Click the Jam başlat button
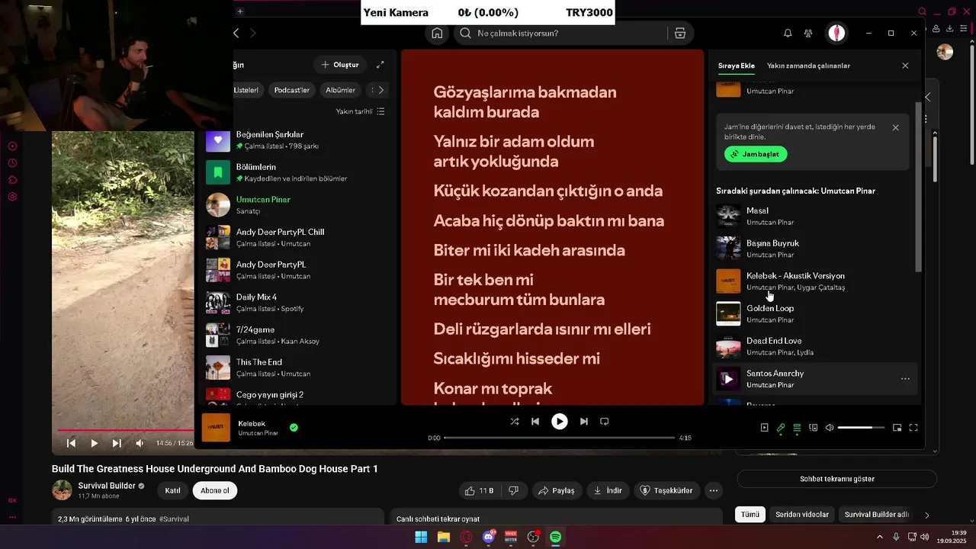Screen dimensions: 976x549 click(756, 154)
